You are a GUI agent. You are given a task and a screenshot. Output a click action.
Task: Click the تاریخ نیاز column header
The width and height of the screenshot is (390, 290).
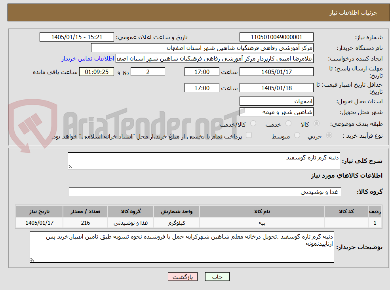39,212
